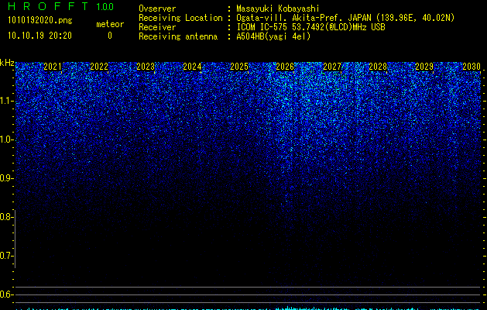Click the 1.1 frequency axis label

tap(7, 101)
